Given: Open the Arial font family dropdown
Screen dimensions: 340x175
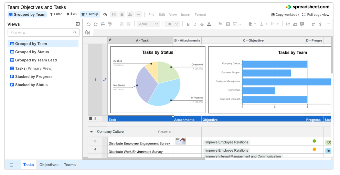Looking at the screenshot, I should (x=148, y=24).
